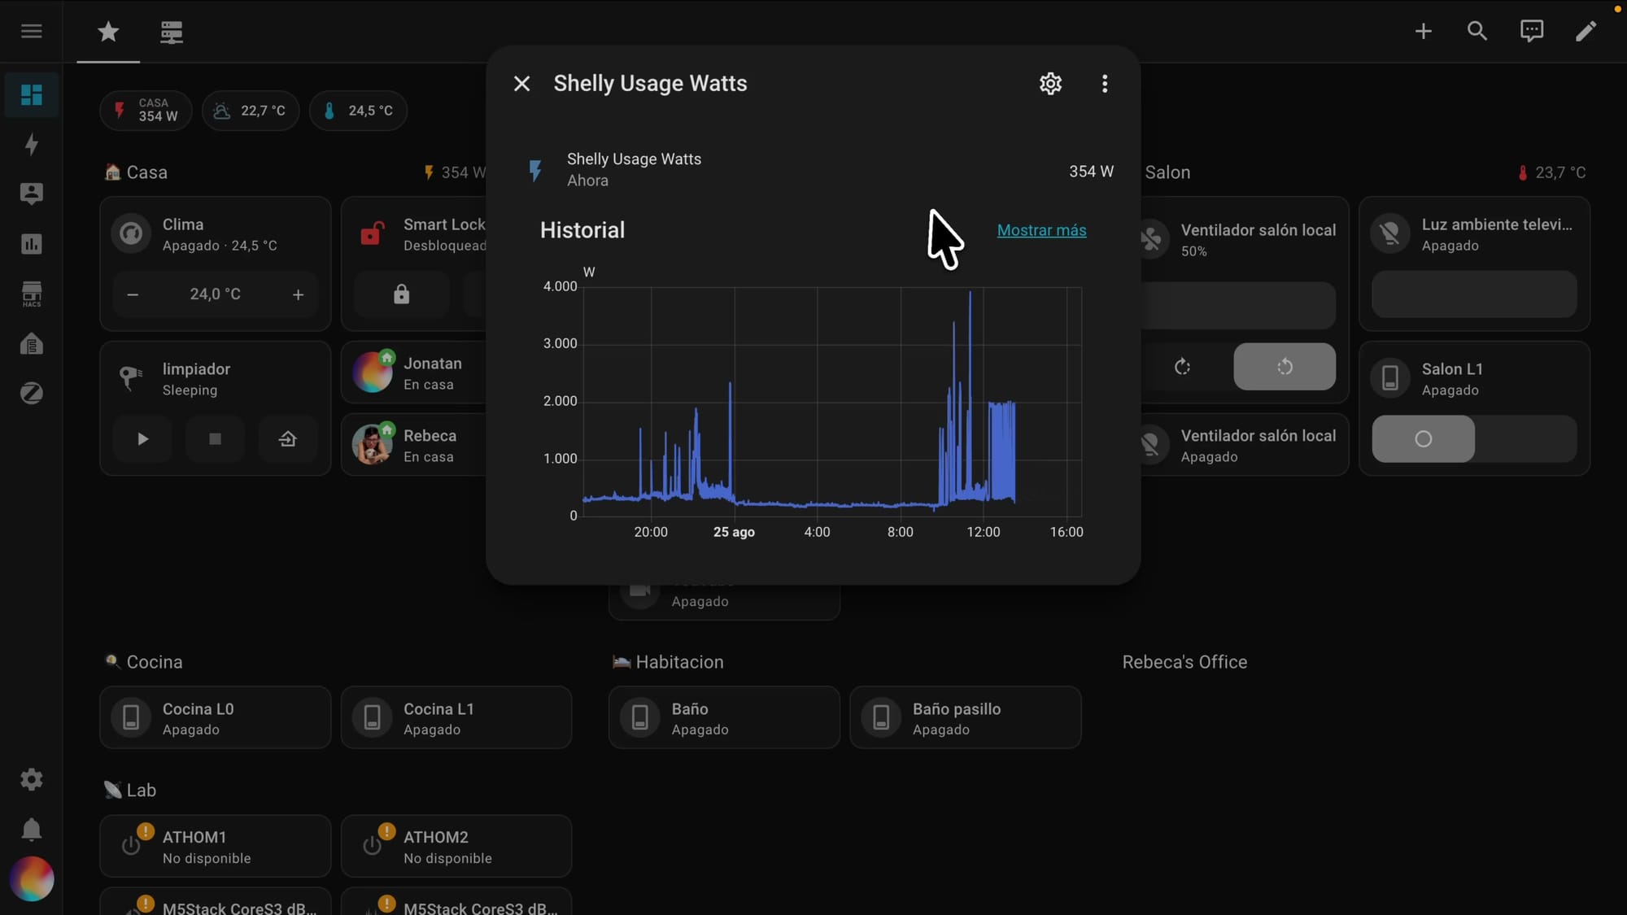Set fan direction to reverse rotation
Viewport: 1627px width, 915px height.
coord(1285,367)
